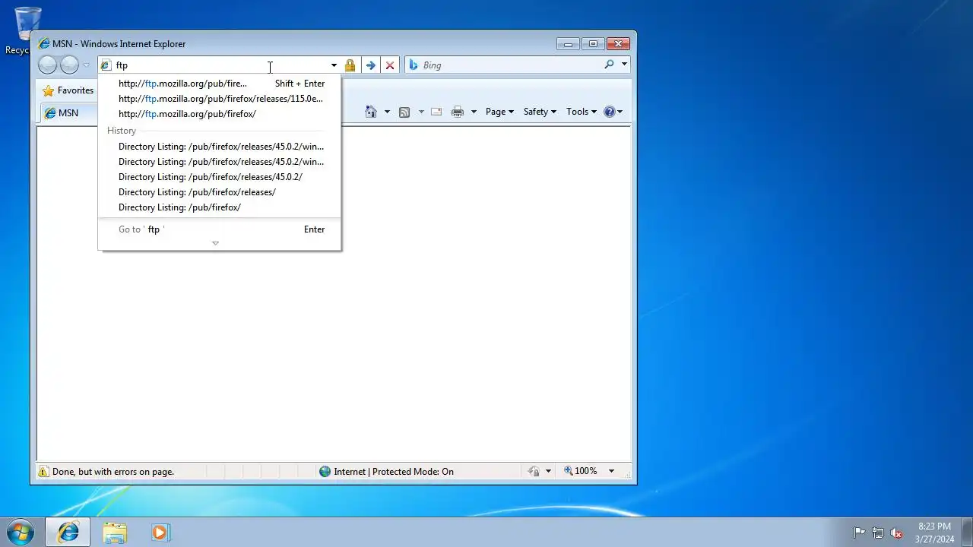Close the Internet Explorer window
This screenshot has height=547, width=973.
tap(618, 44)
